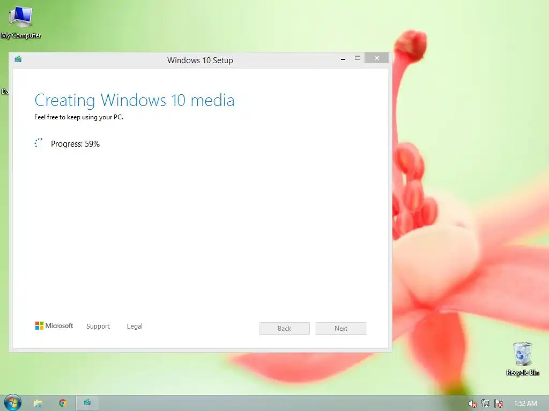
Task: Open the Recycle Bin desktop icon
Action: point(522,359)
